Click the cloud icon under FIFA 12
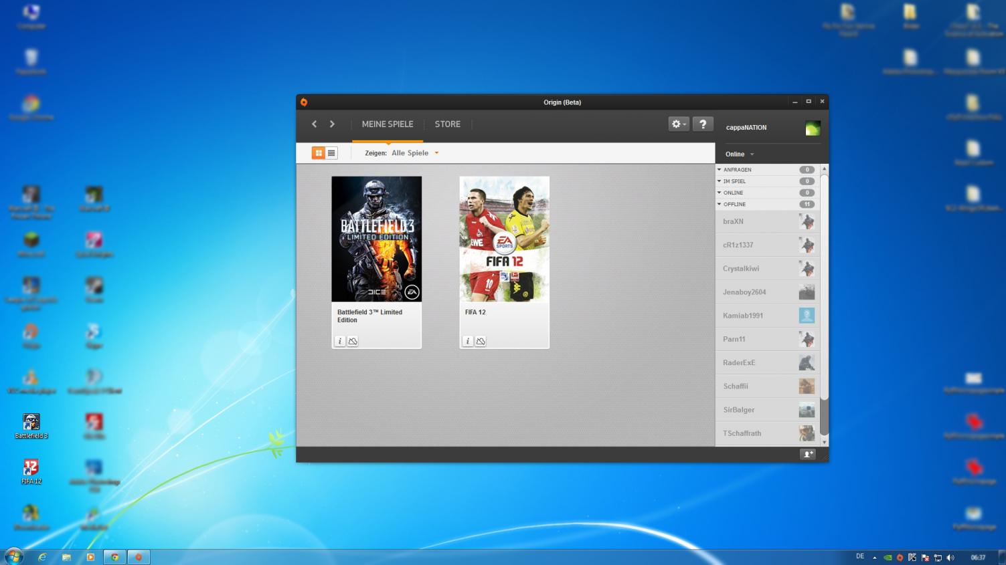This screenshot has height=565, width=1006. (x=481, y=341)
